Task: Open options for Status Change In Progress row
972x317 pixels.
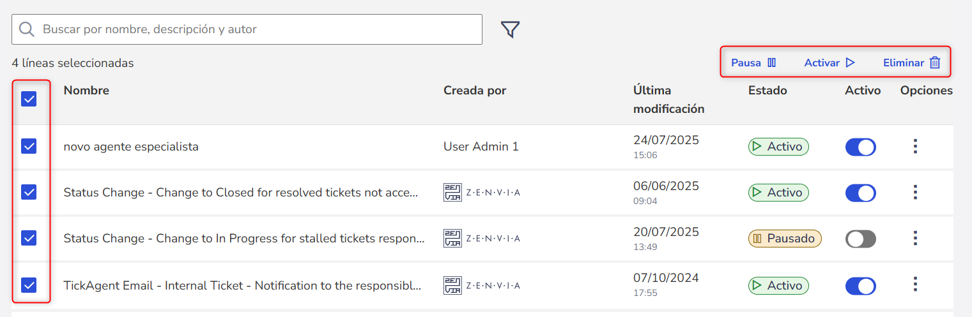Action: [x=915, y=239]
